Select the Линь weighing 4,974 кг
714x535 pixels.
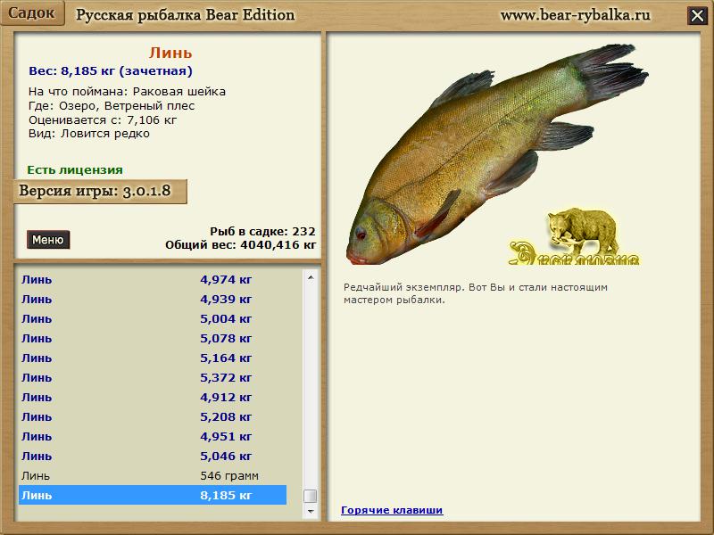tap(152, 279)
